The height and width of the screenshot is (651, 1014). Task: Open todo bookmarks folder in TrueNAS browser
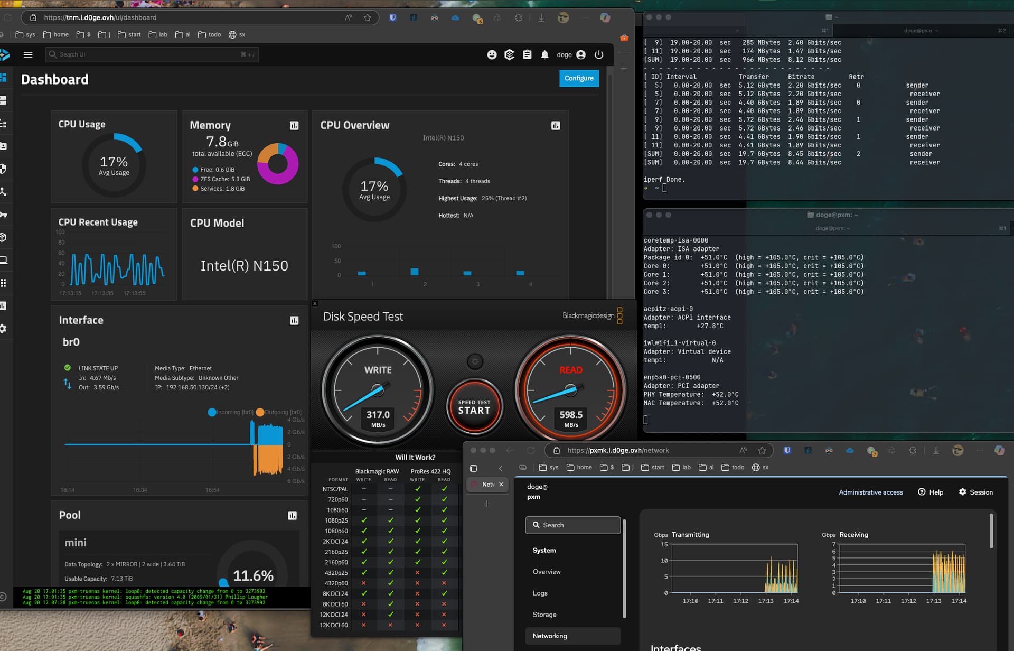pyautogui.click(x=210, y=34)
